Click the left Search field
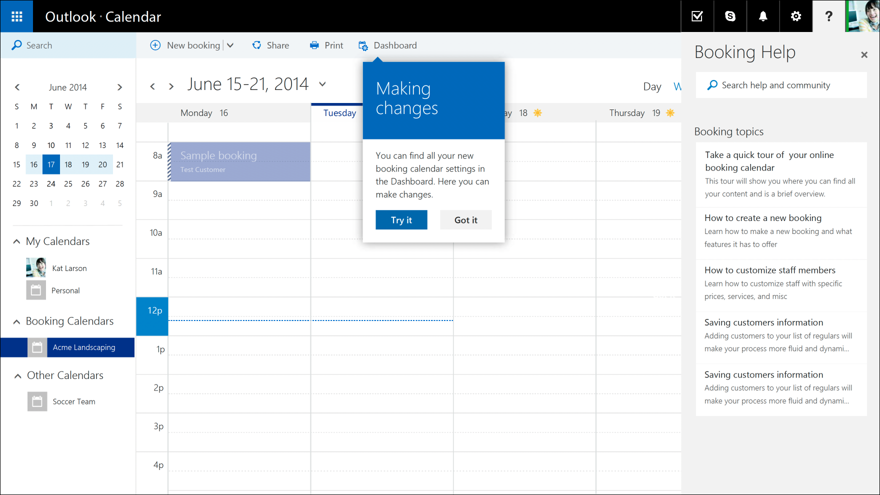The height and width of the screenshot is (495, 880). [x=68, y=45]
